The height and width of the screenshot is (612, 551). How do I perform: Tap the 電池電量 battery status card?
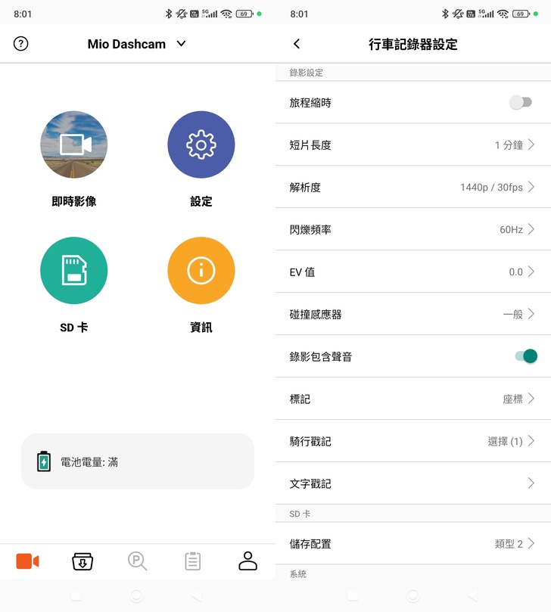[138, 461]
